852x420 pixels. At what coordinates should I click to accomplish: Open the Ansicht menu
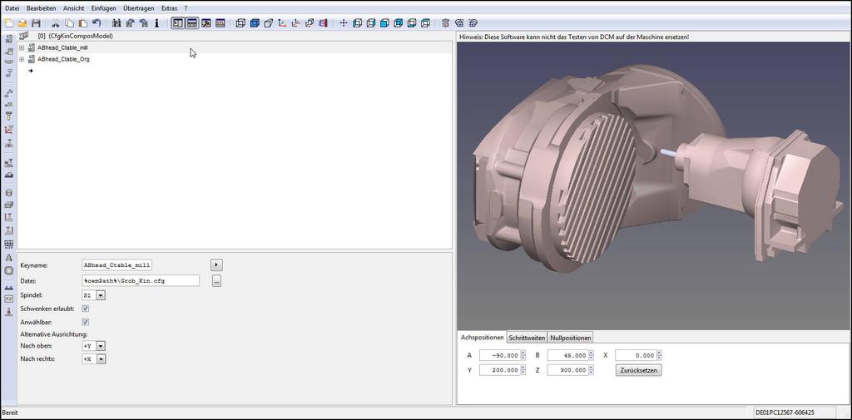click(74, 8)
